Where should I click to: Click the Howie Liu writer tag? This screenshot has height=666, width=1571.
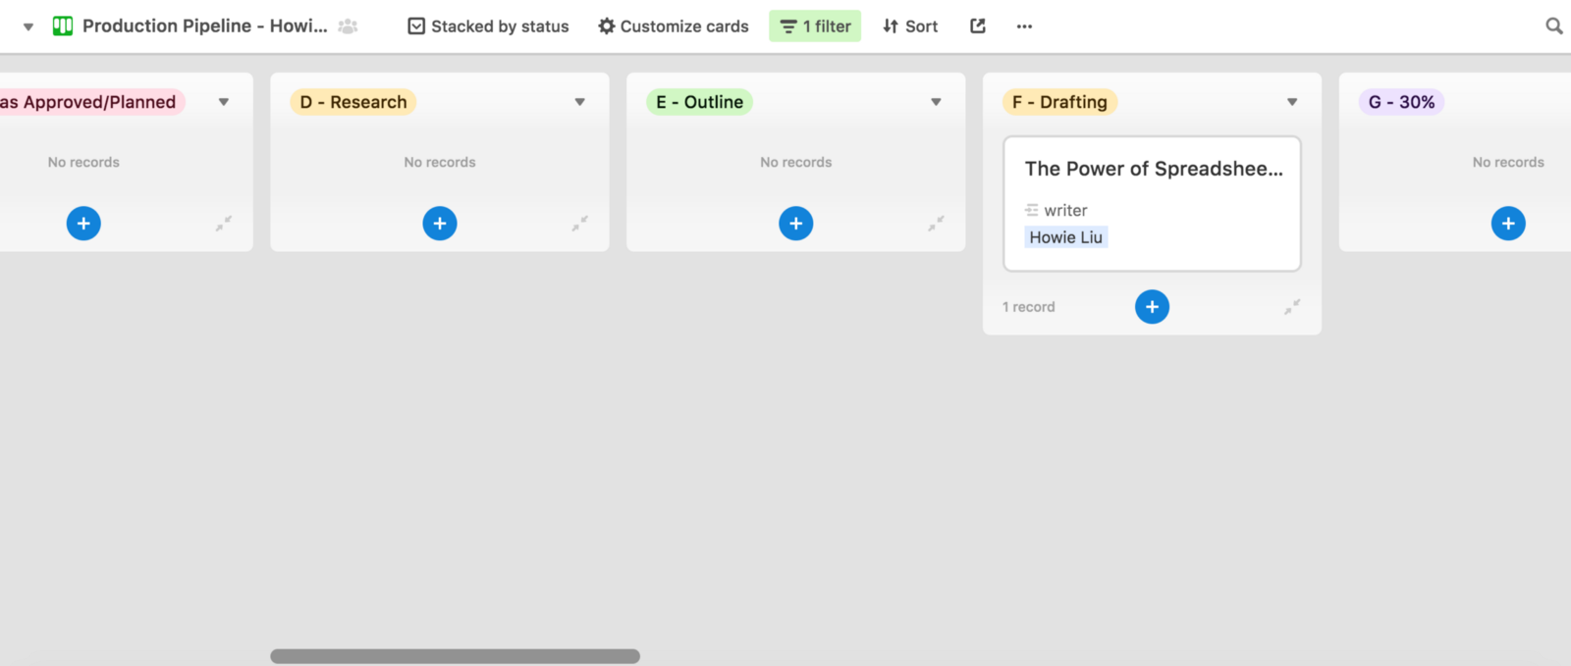tap(1066, 237)
